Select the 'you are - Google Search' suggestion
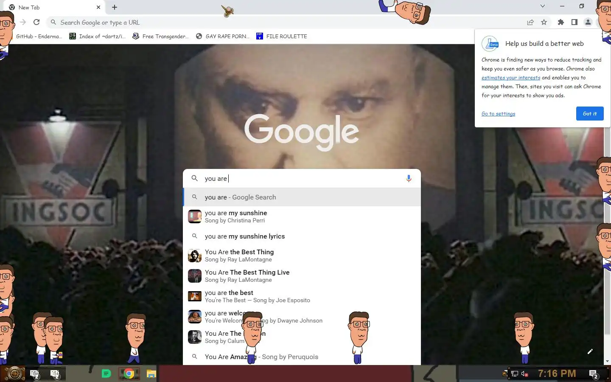Screen dimensions: 611x382 point(302,197)
